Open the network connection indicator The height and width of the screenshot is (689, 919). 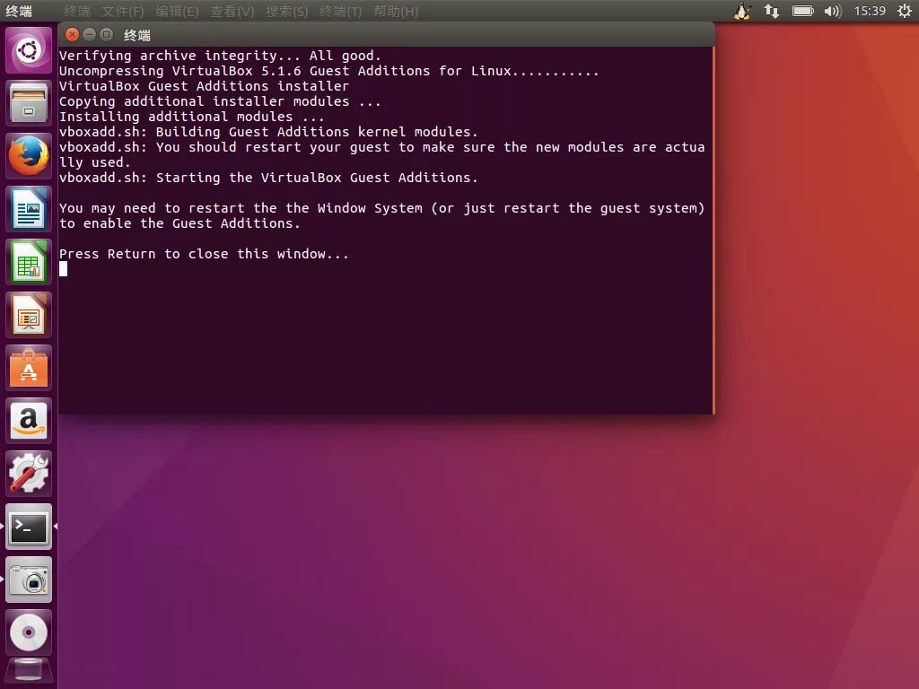pos(772,11)
